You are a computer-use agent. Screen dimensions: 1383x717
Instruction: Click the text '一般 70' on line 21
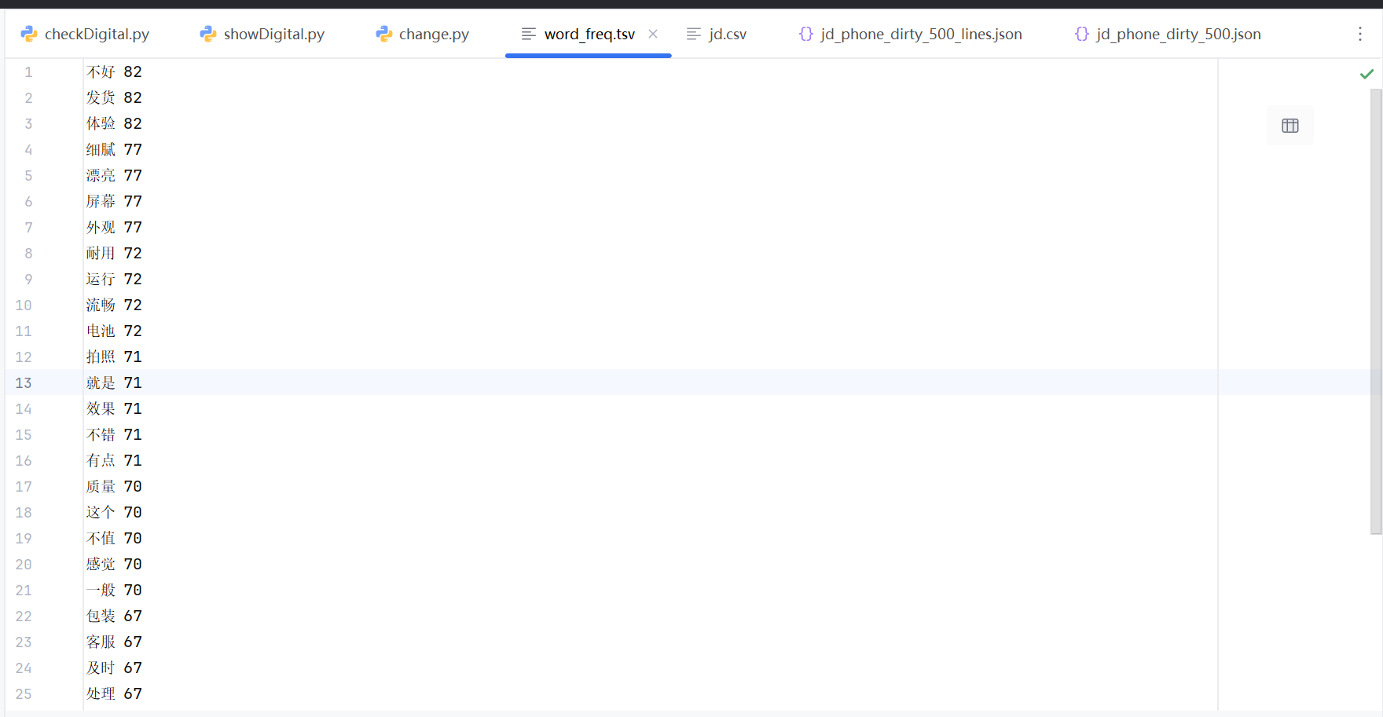tap(114, 591)
